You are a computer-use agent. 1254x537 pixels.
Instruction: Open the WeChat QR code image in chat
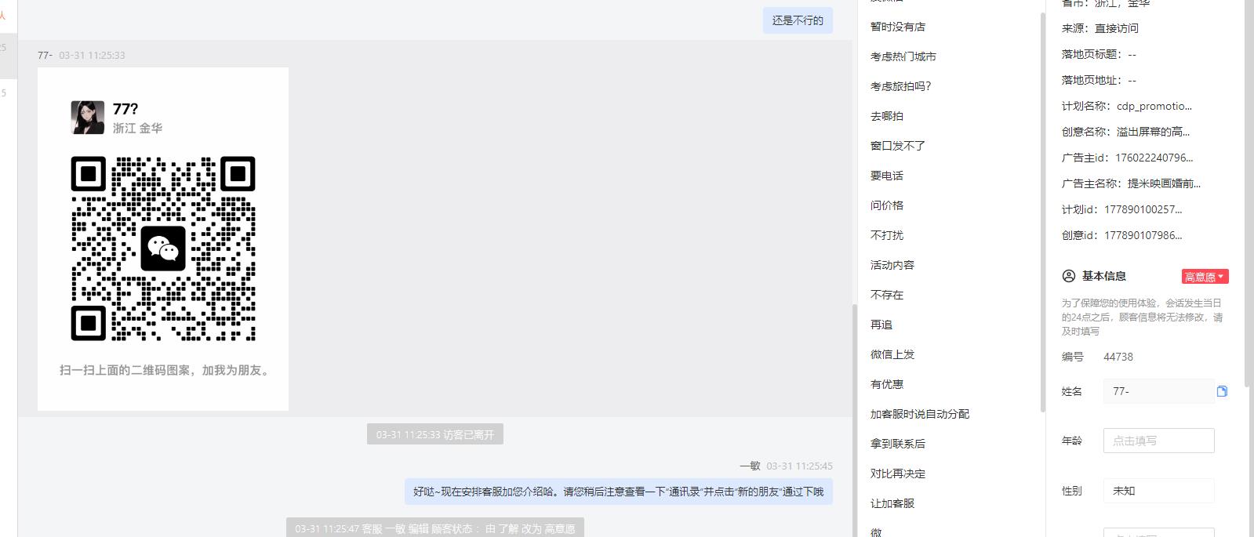point(163,239)
